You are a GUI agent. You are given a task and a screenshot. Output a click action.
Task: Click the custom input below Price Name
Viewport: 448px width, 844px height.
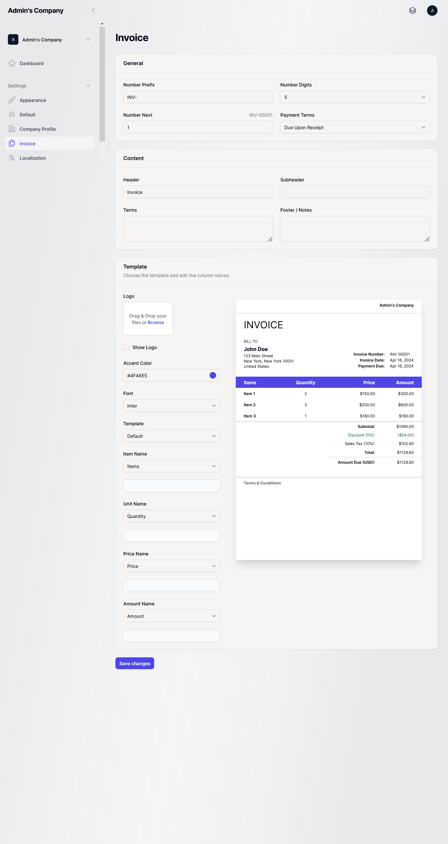pos(172,586)
